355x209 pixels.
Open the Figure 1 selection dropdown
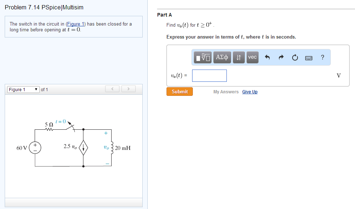coord(23,89)
